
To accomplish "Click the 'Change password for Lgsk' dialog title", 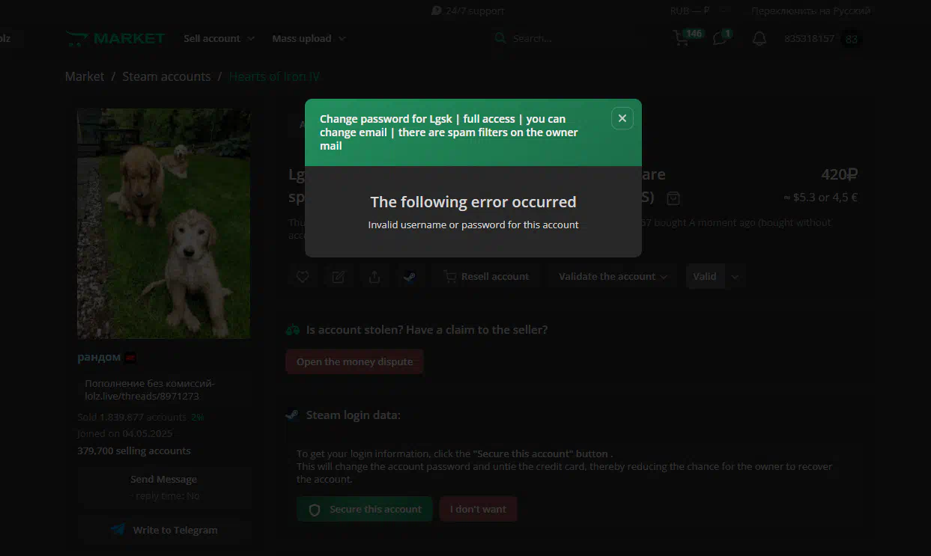I will pyautogui.click(x=449, y=132).
